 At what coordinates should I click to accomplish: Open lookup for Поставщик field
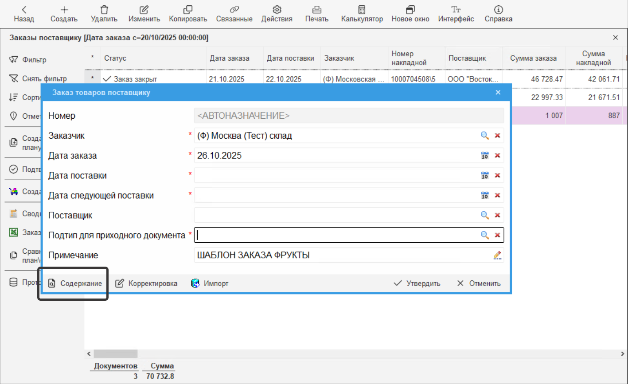(485, 215)
